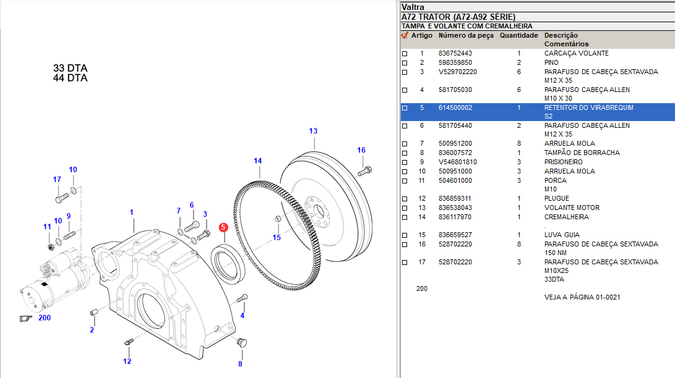Click the checkmark icon in the table header
The image size is (675, 378).
pyautogui.click(x=405, y=36)
